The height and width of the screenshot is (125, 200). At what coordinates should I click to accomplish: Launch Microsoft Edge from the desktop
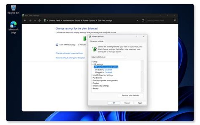[13, 27]
